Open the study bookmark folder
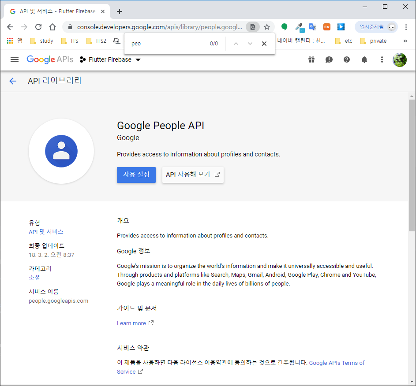 pos(42,41)
